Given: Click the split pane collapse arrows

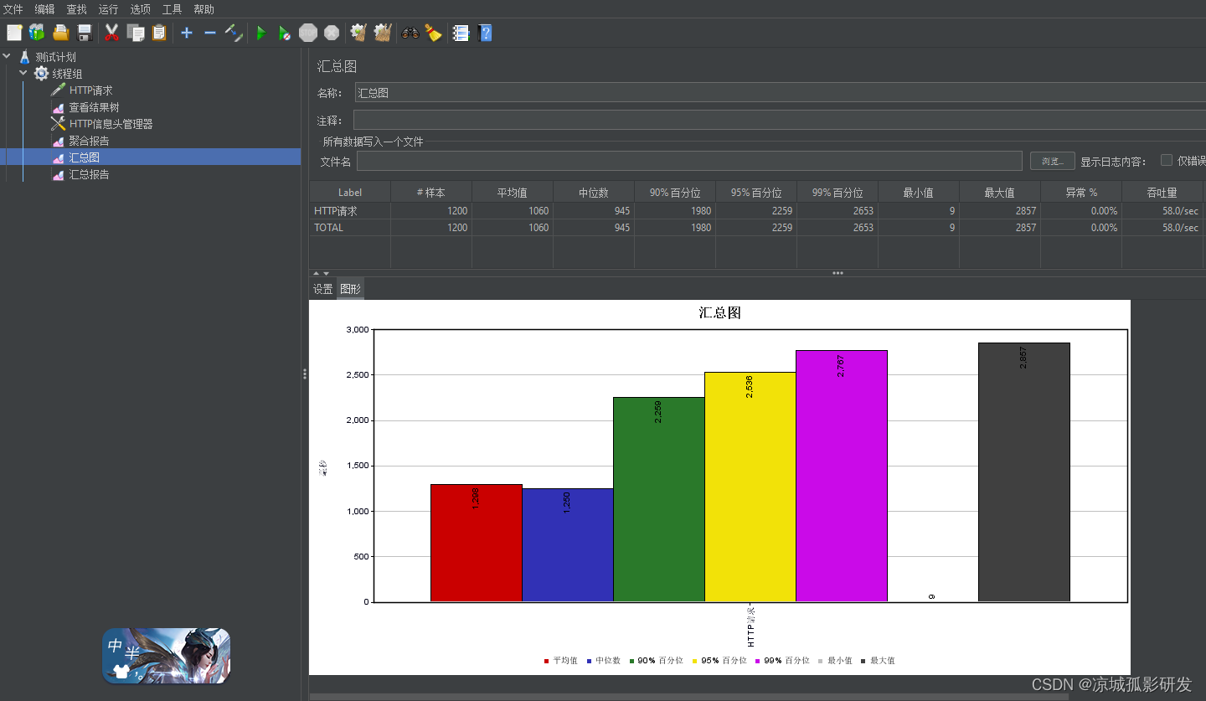Looking at the screenshot, I should (x=321, y=273).
